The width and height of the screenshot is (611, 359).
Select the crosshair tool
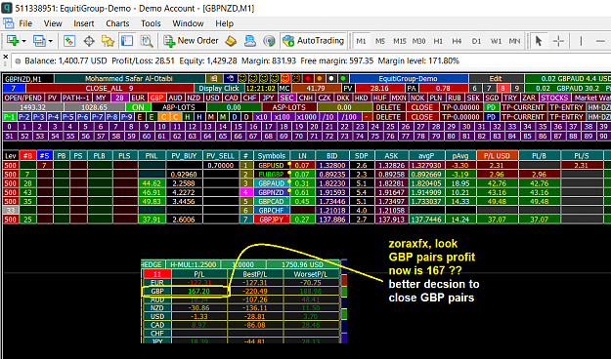[558, 41]
